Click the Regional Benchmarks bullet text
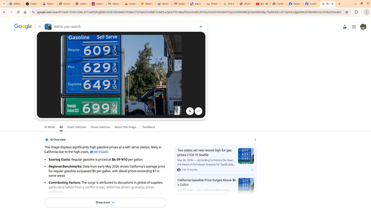 (x=107, y=171)
